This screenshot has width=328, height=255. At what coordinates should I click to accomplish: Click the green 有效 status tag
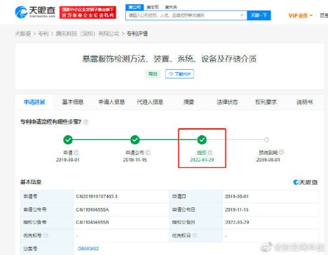click(153, 74)
